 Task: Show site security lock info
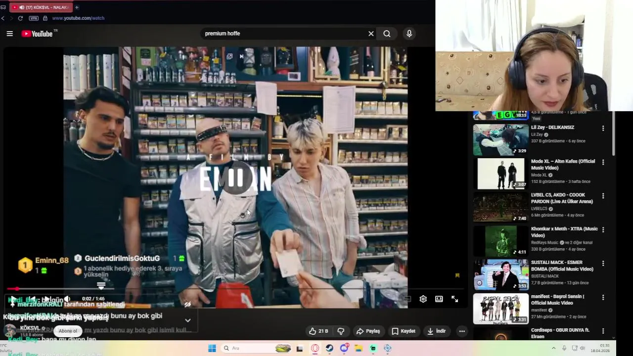45,18
